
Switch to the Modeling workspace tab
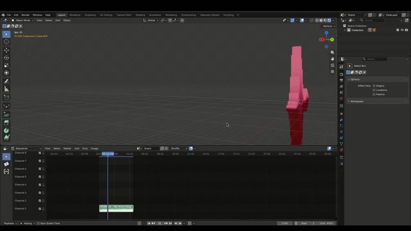coord(75,15)
